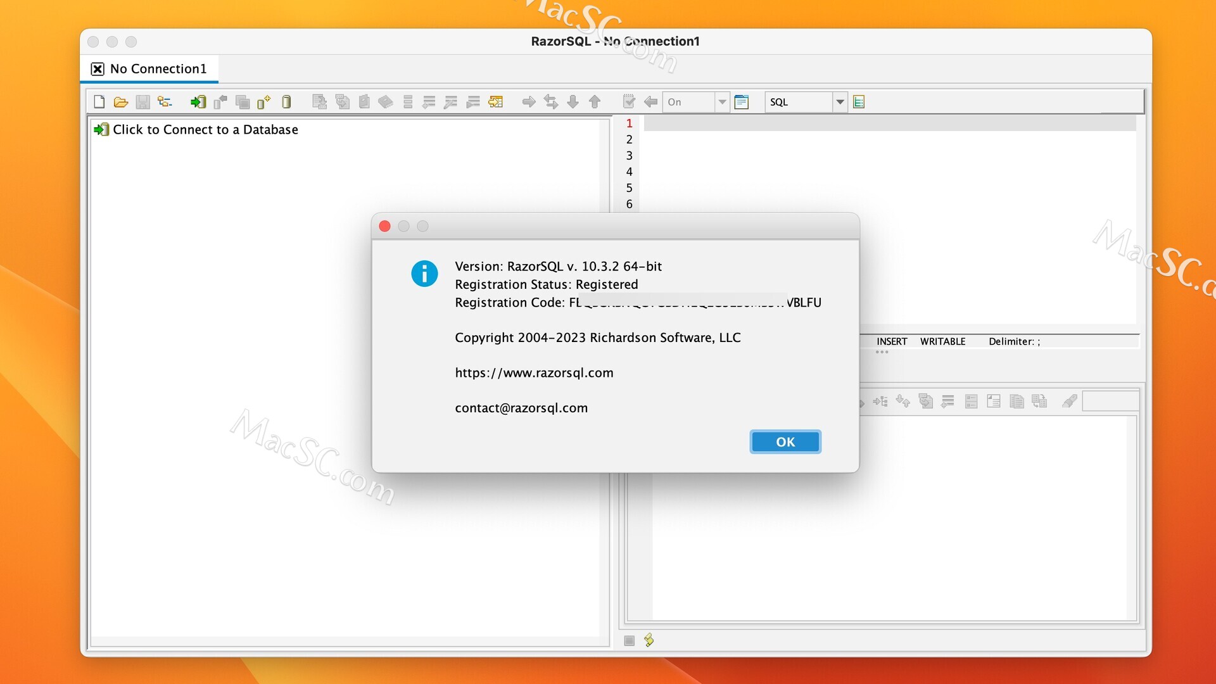Click the Save floppy disk icon
The image size is (1216, 684).
(x=143, y=102)
